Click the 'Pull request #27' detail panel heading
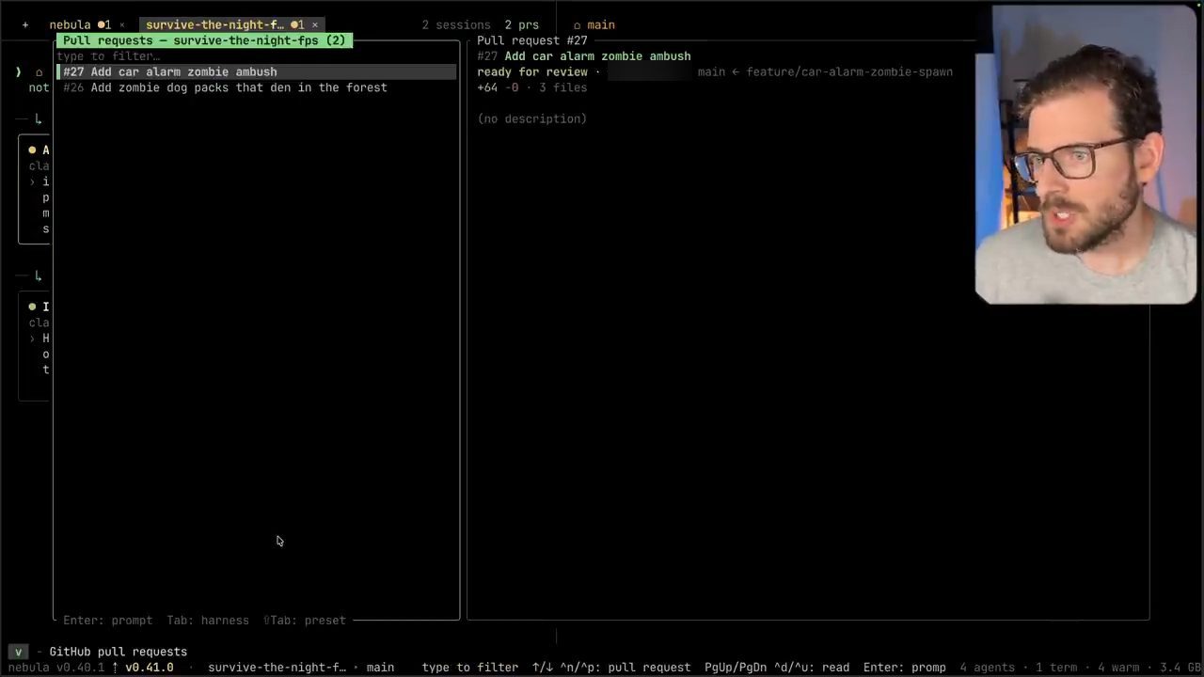1204x677 pixels. point(532,40)
